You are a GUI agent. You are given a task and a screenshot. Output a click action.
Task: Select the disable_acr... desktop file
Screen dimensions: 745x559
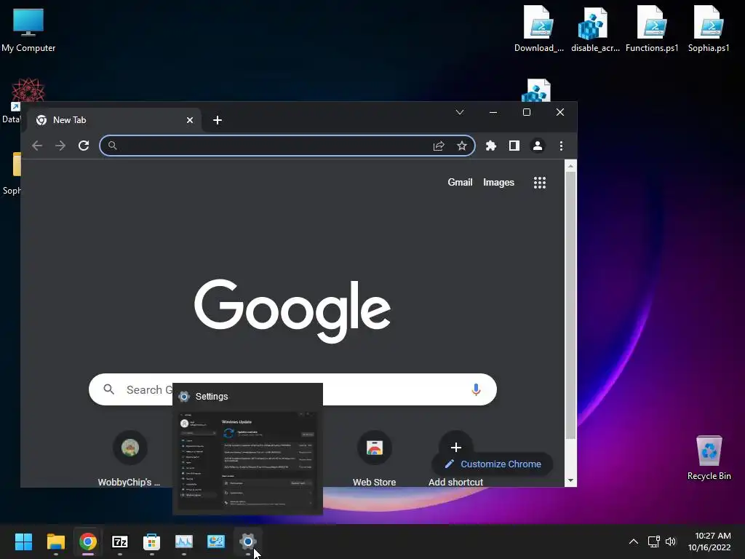[x=595, y=29]
